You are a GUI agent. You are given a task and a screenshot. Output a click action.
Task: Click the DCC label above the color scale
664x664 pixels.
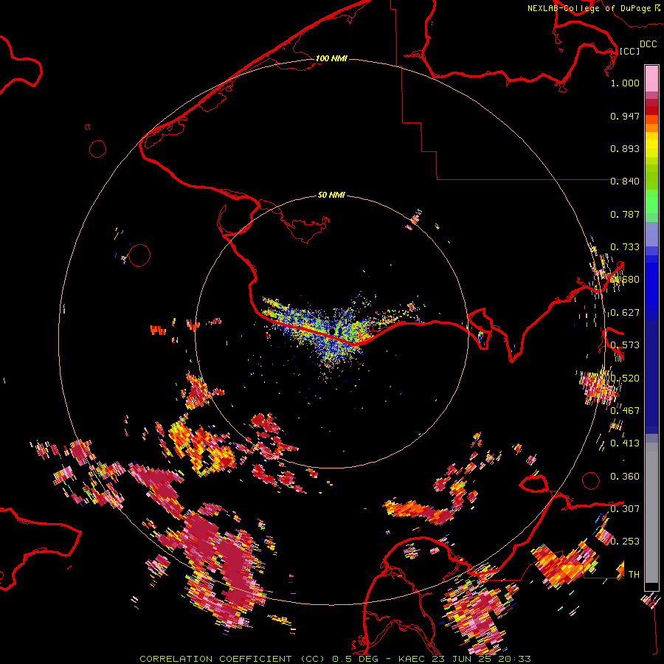(648, 44)
